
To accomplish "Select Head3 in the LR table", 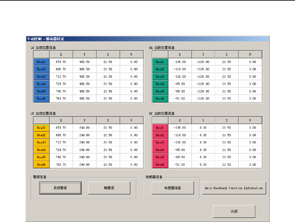I will point(41,76).
